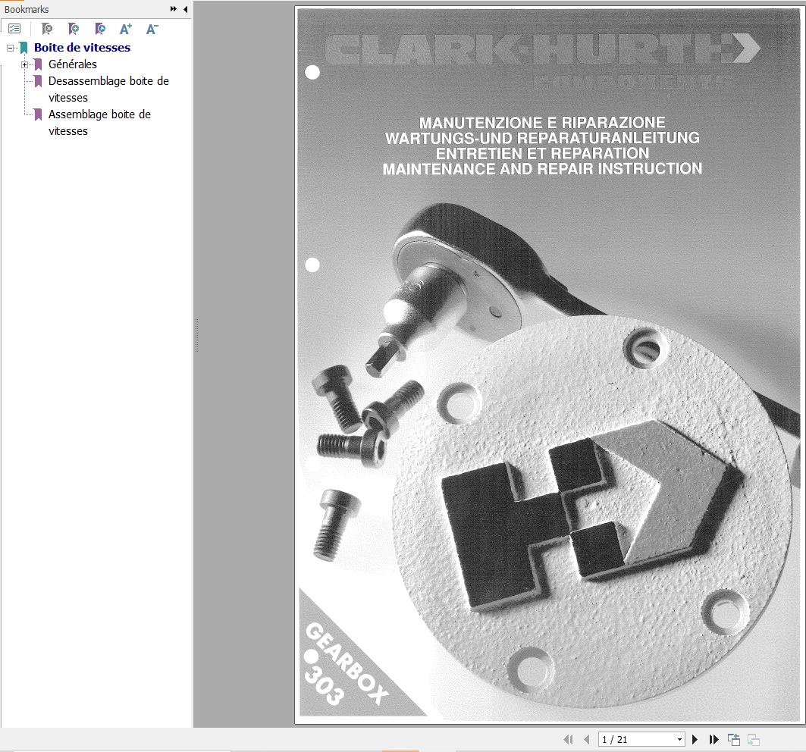Go to the next page

pos(695,739)
